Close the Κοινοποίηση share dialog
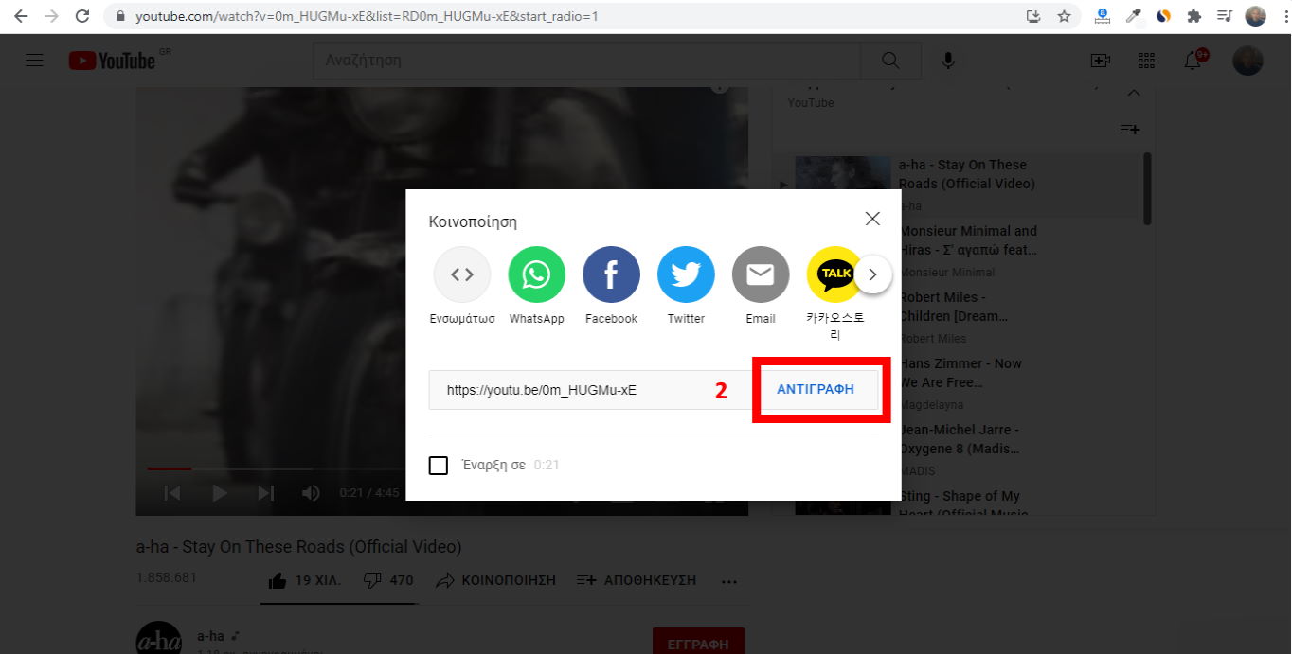Image resolution: width=1292 pixels, height=654 pixels. coord(872,219)
